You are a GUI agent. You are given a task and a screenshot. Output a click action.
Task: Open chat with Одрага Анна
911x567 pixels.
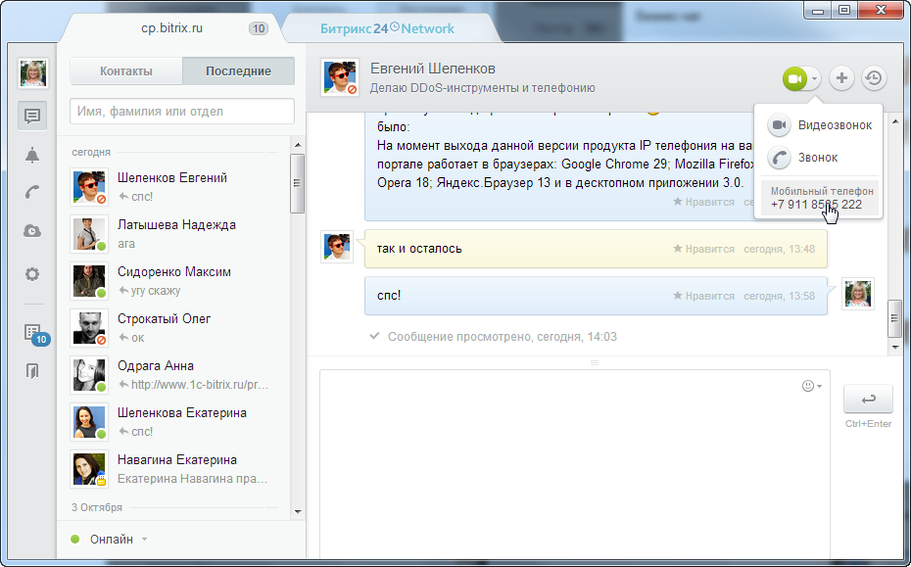173,375
